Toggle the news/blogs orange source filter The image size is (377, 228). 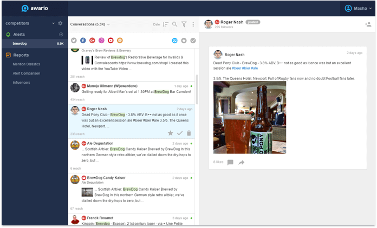pos(120,41)
